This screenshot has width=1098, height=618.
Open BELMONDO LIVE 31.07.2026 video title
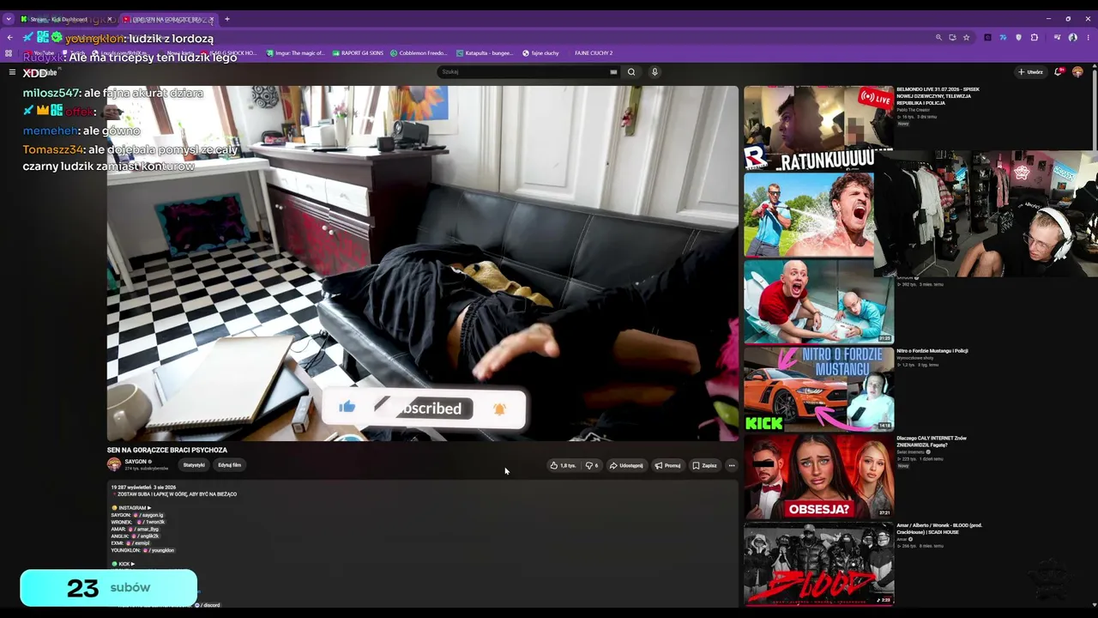pos(938,96)
